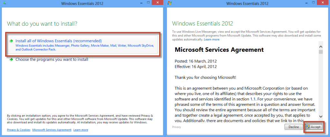Click the green Windows Essentials 2012 heading
The image size is (330, 137).
click(202, 23)
